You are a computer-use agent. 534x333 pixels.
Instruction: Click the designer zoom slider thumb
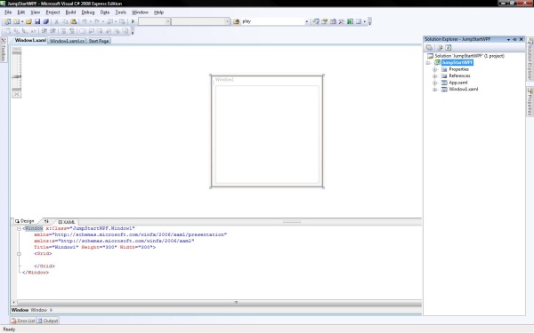pyautogui.click(x=16, y=76)
